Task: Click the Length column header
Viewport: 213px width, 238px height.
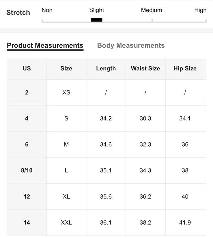Action: 106,69
